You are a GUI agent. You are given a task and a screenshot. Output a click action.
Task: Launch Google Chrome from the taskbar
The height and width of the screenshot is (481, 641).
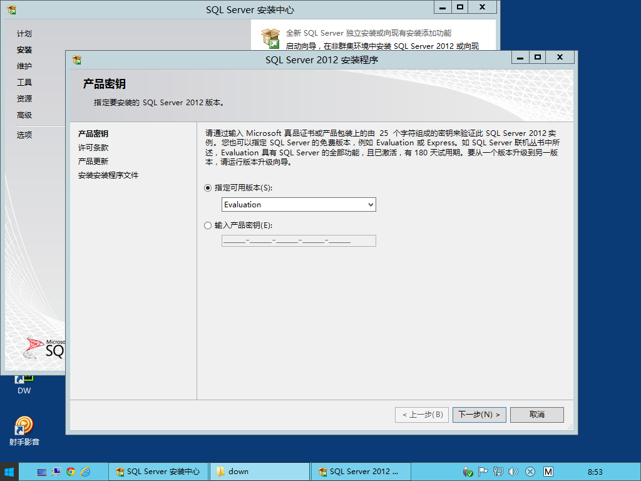point(71,472)
